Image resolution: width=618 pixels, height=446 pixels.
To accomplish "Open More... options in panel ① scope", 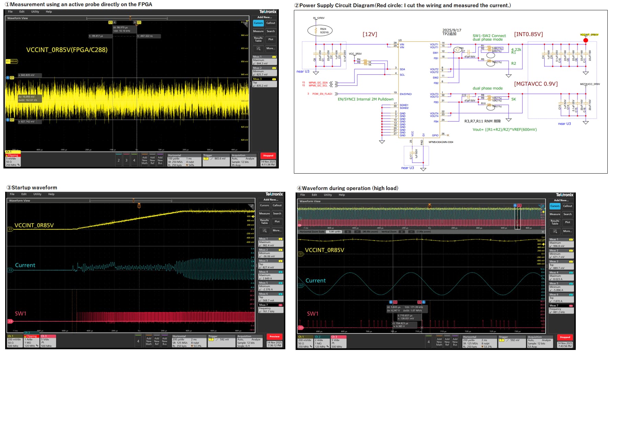I will point(271,48).
